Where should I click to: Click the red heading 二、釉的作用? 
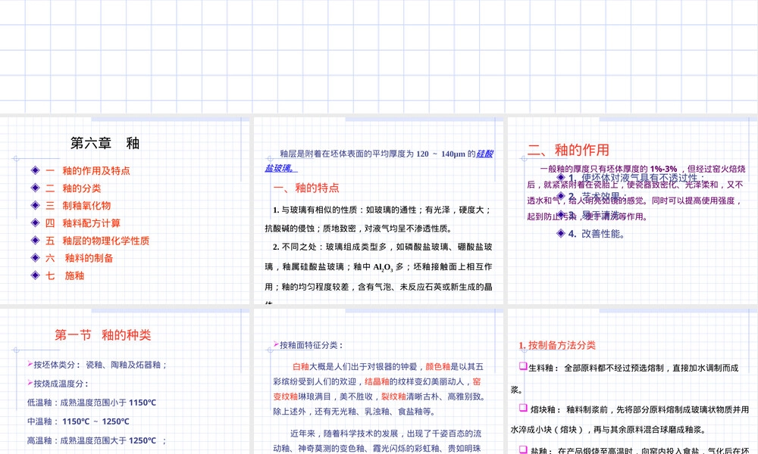tap(568, 150)
